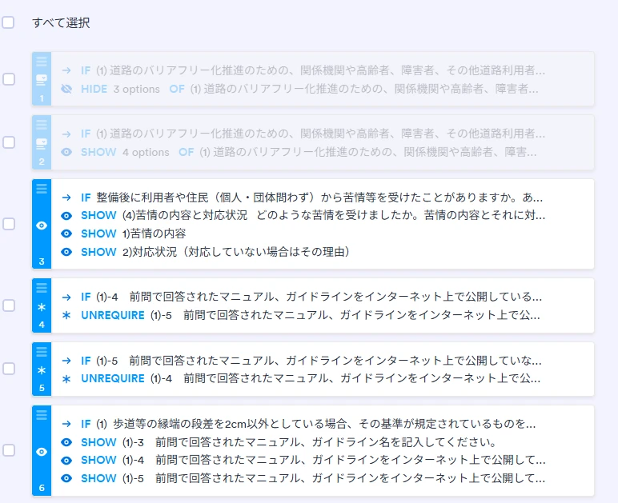The height and width of the screenshot is (503, 618).
Task: Click UNREQUIRE (1)-4 line in rule 5
Action: (x=311, y=378)
